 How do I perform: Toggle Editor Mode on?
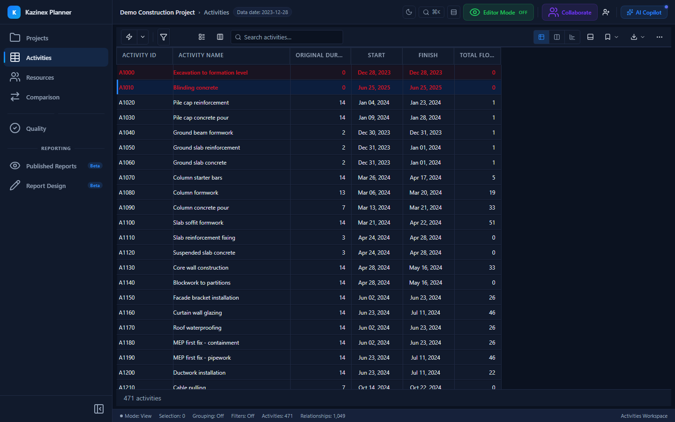[x=498, y=12]
